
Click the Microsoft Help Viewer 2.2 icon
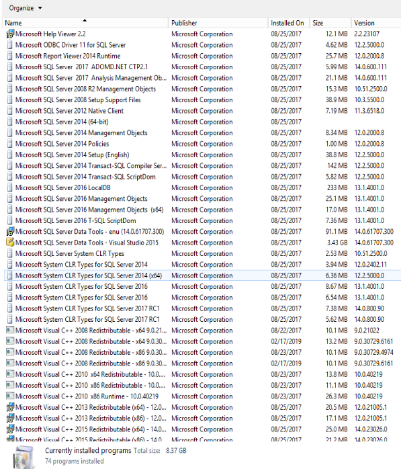10,34
